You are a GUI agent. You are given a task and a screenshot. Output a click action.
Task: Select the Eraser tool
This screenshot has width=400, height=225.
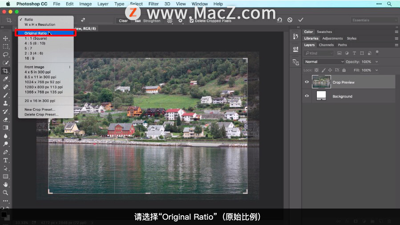5,120
